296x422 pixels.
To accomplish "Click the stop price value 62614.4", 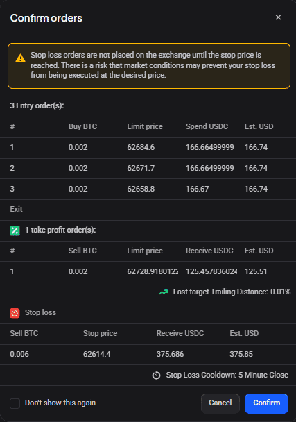I will 97,354.
